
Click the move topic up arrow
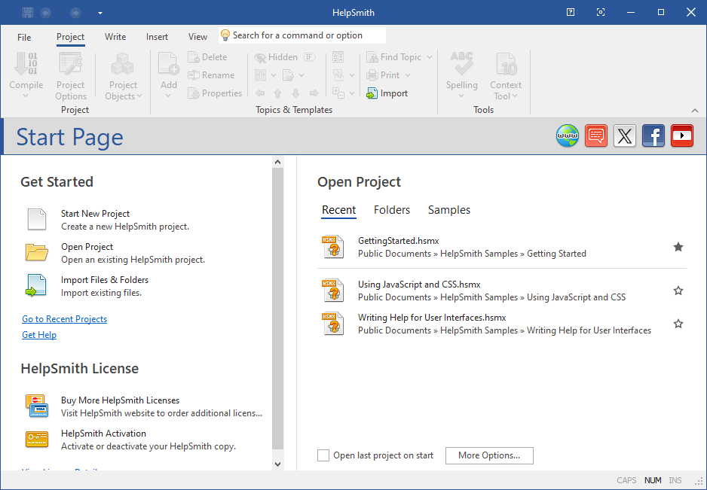point(277,93)
